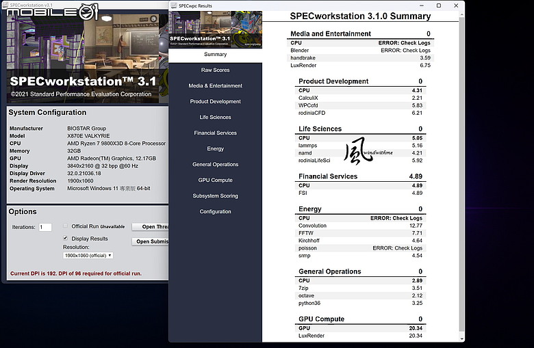Image resolution: width=534 pixels, height=348 pixels.
Task: Click the SPECworkstation 3.1 banner thumbnail in results
Action: (215, 29)
